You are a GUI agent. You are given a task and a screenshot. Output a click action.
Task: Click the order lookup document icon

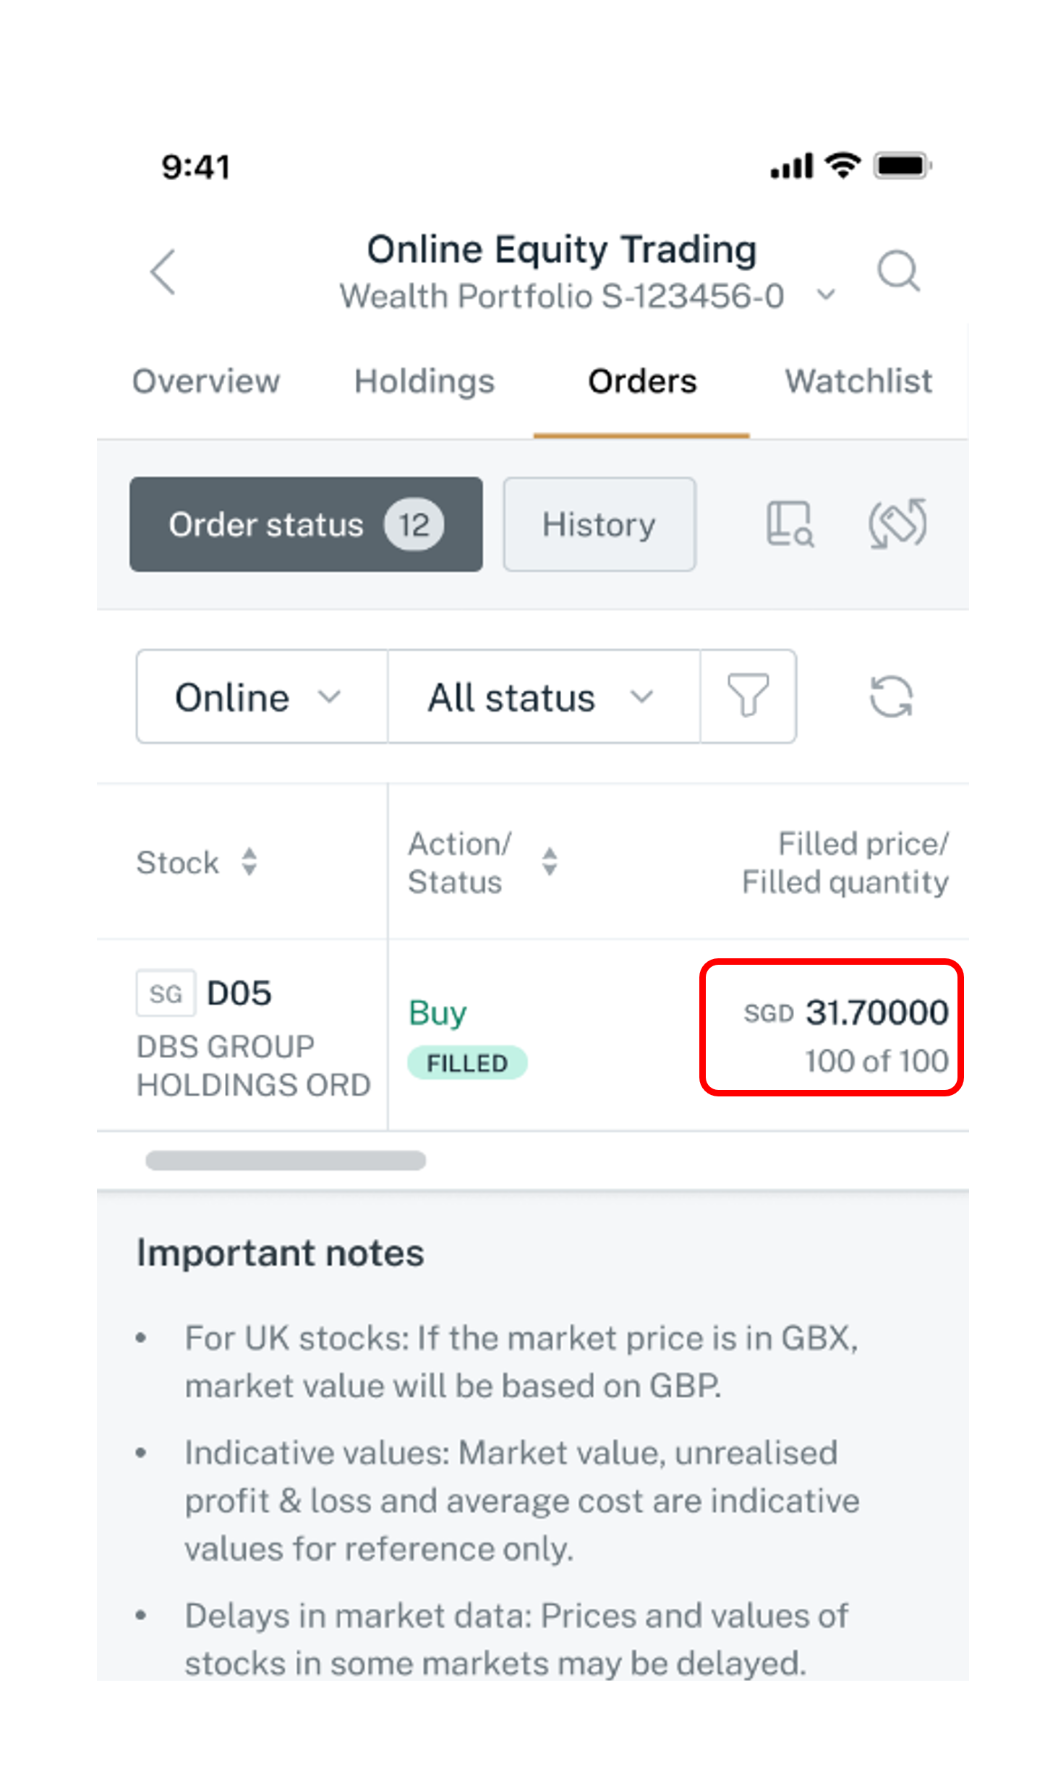(789, 524)
